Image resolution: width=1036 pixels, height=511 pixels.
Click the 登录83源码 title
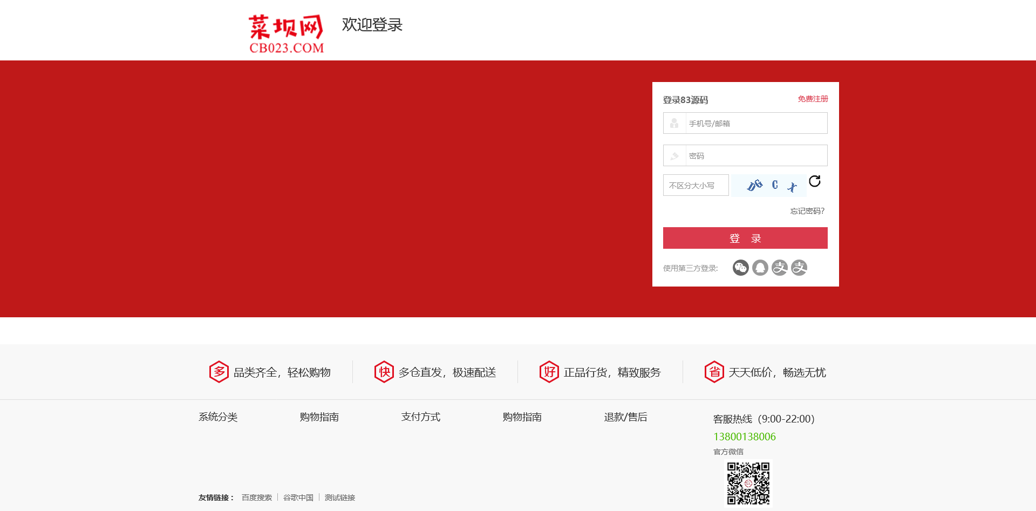pos(685,100)
